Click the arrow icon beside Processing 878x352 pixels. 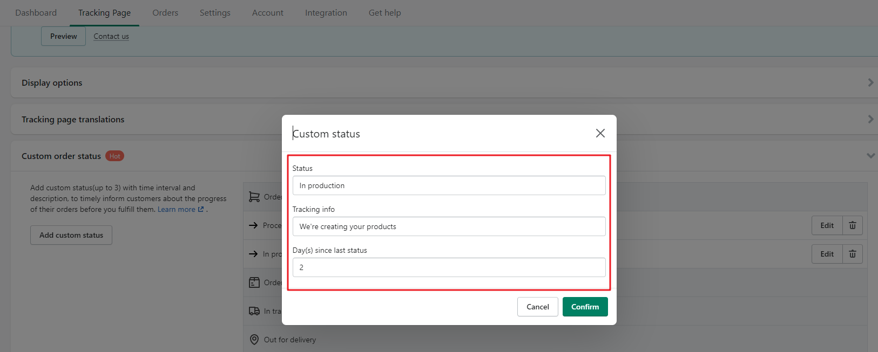click(253, 225)
